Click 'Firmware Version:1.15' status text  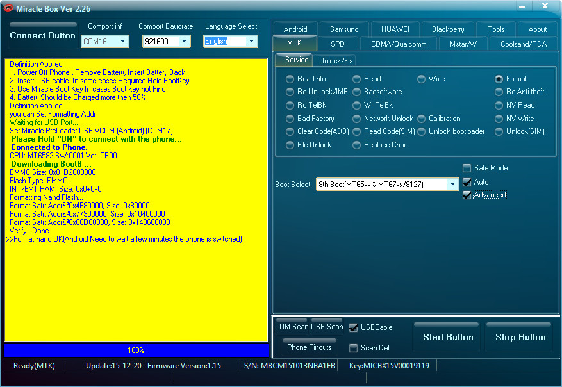(184, 365)
